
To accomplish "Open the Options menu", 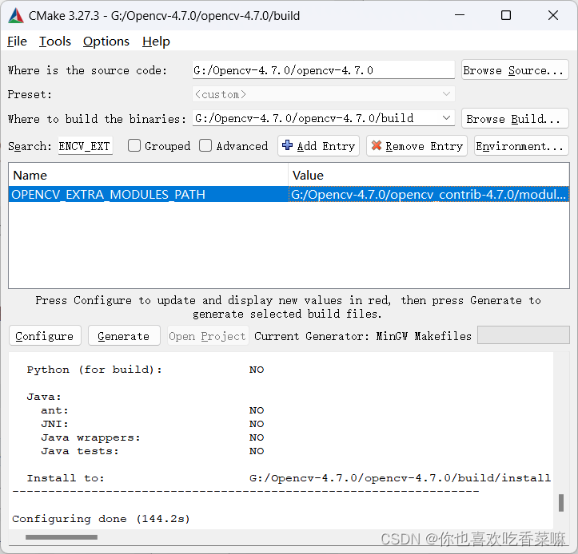I will [106, 42].
